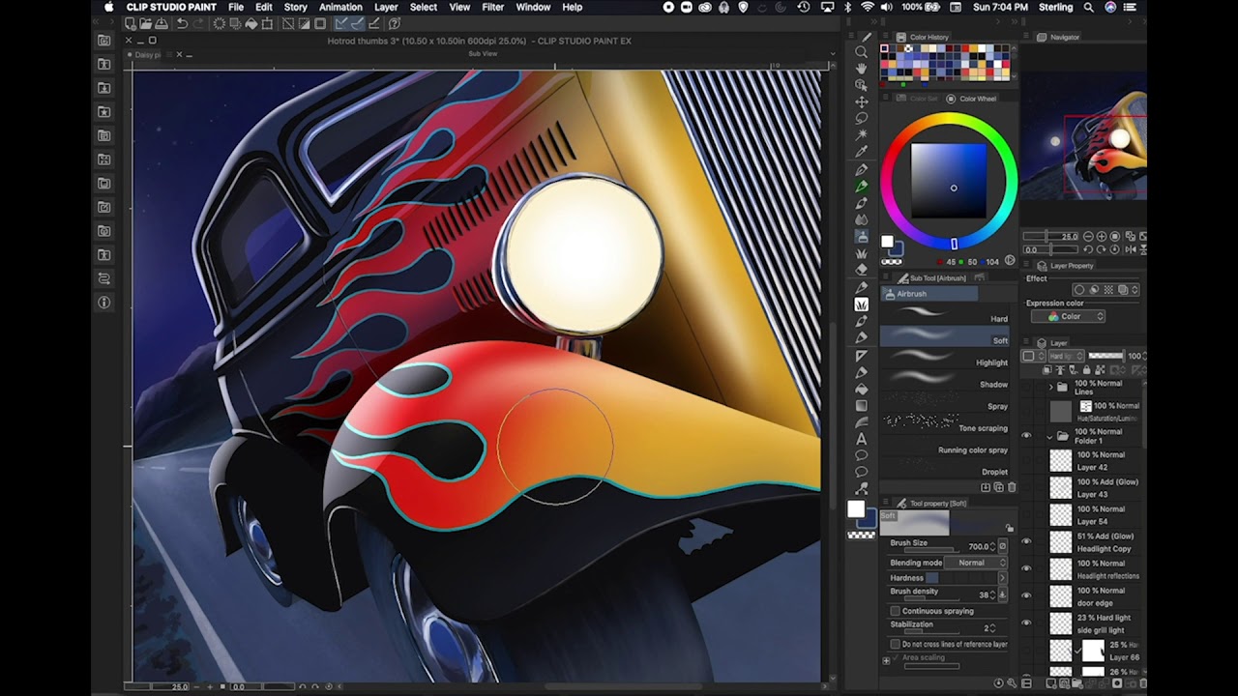Image resolution: width=1238 pixels, height=696 pixels.
Task: Toggle visibility of Folder 1
Action: [1026, 436]
